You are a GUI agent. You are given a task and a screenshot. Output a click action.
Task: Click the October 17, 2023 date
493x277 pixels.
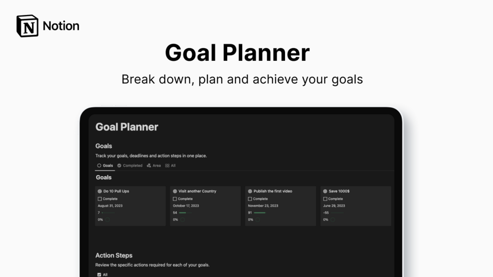coord(186,206)
